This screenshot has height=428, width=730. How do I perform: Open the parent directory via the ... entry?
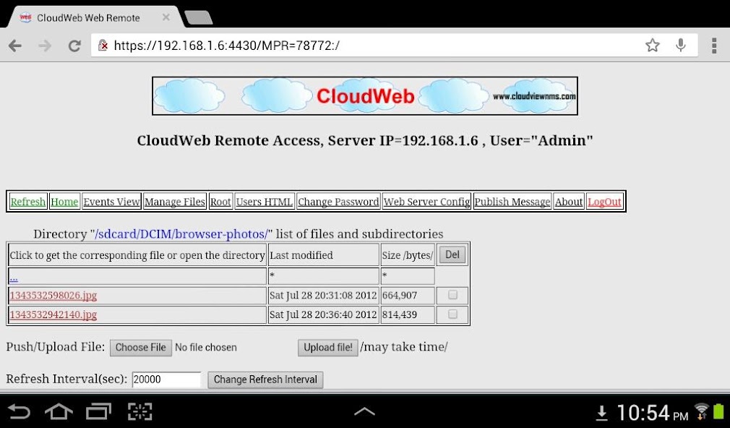click(x=13, y=276)
